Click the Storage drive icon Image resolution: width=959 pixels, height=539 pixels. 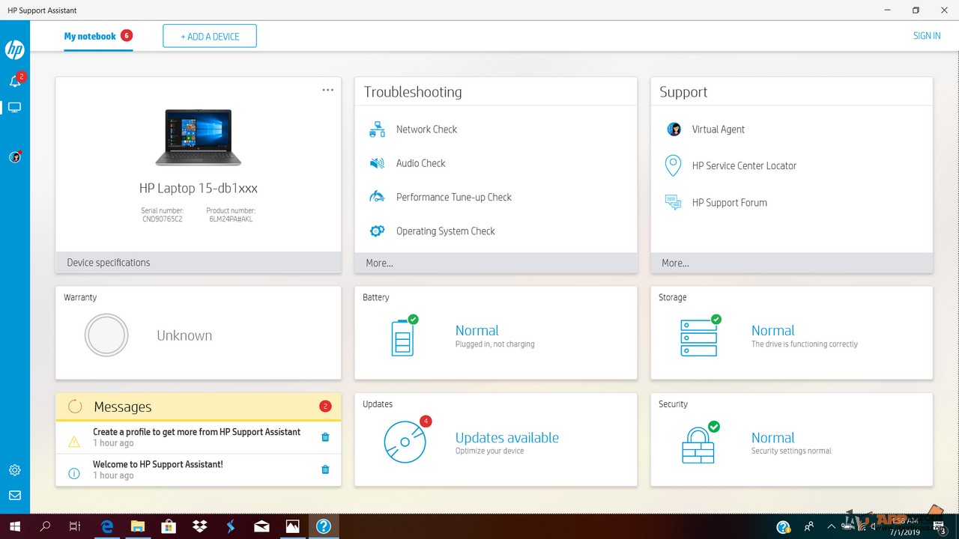700,336
